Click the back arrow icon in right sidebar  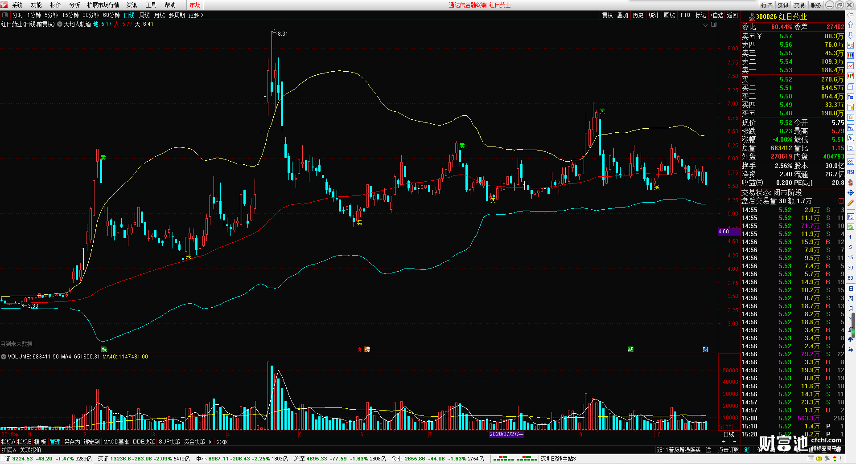pos(850,15)
